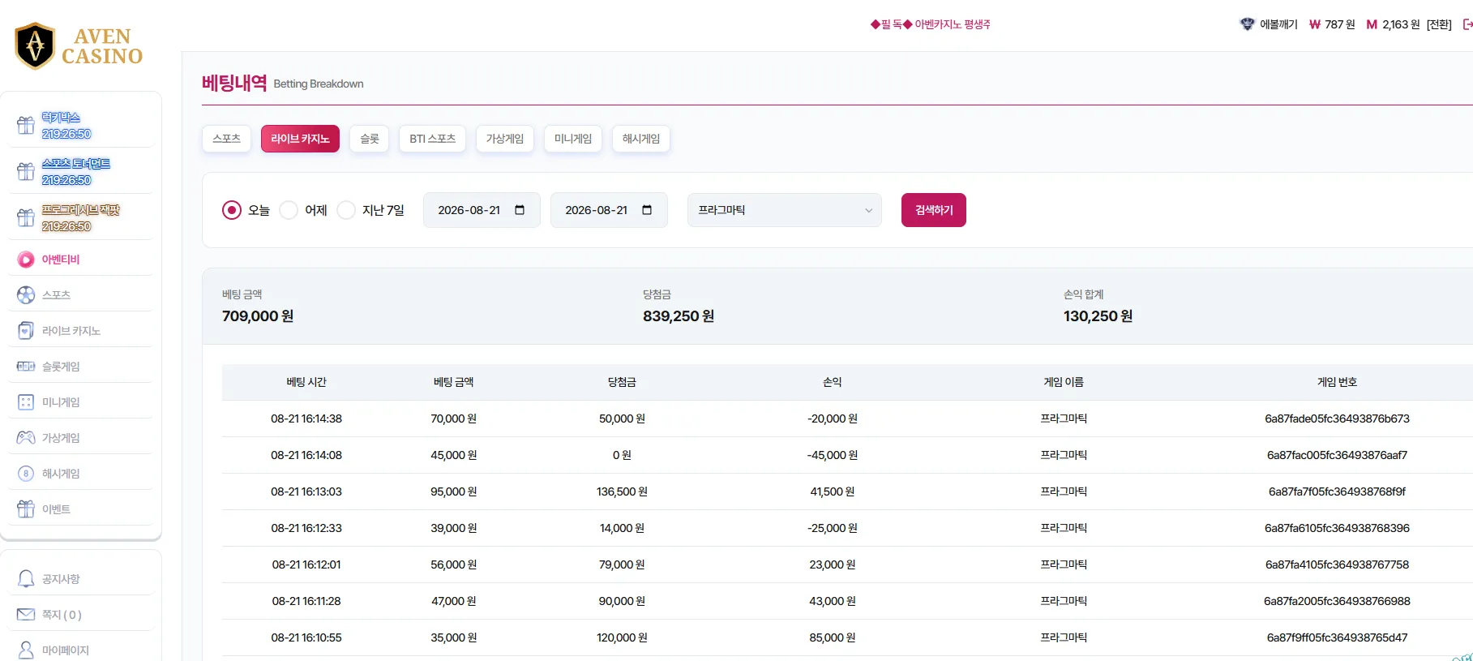Select the 오늘 radio button
The image size is (1473, 661).
coord(232,210)
